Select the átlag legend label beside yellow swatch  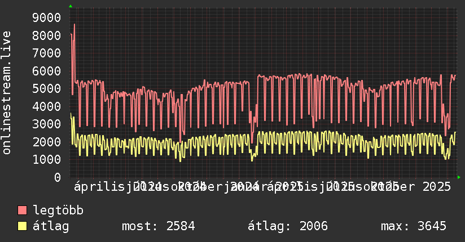click(x=51, y=227)
